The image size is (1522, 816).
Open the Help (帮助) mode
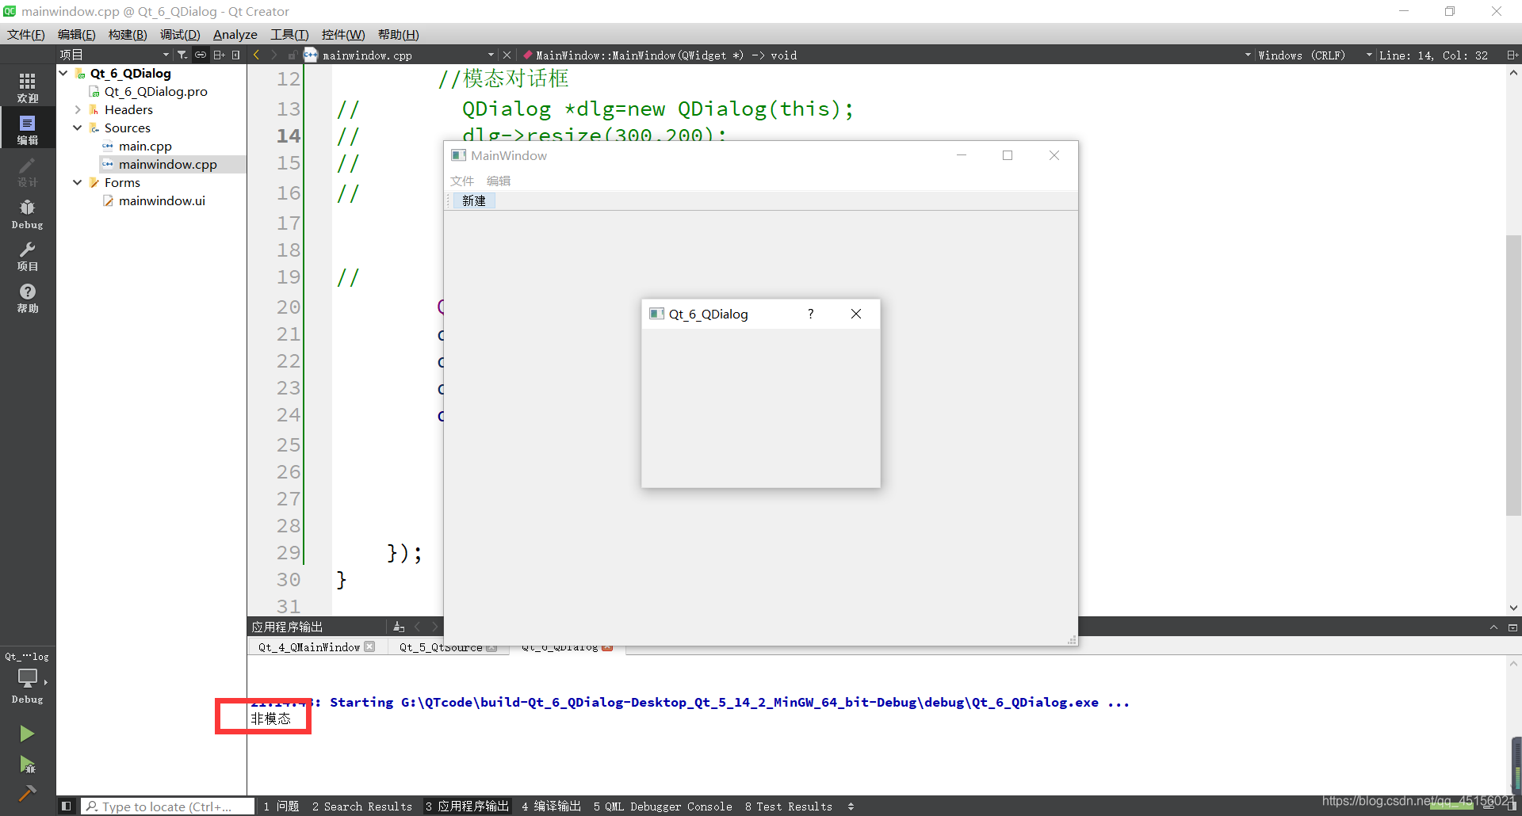tap(28, 297)
